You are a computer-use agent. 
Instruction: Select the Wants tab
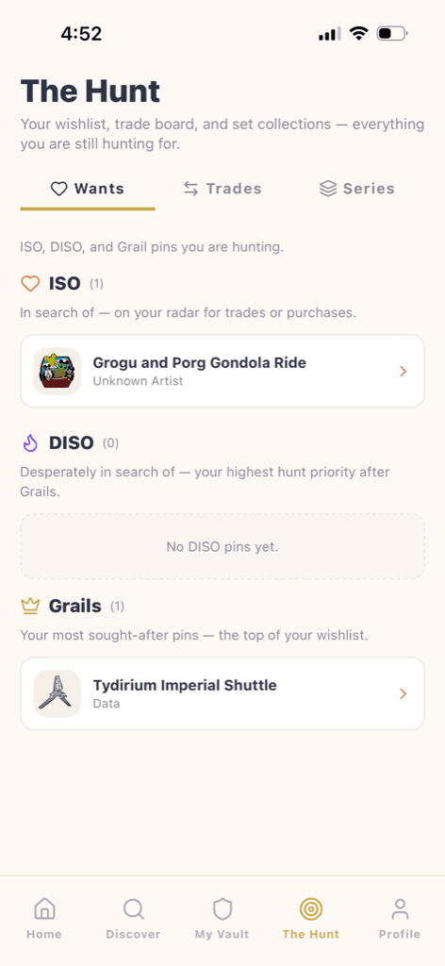88,189
